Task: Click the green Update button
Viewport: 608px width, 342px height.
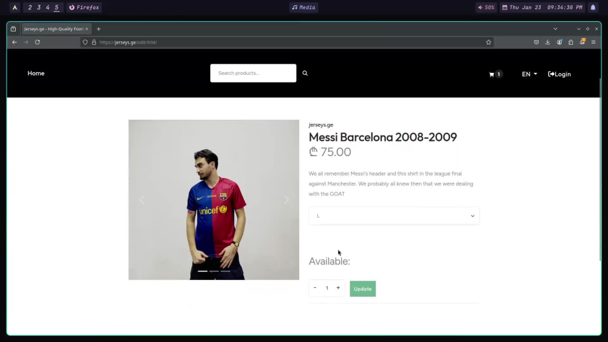Action: (x=362, y=289)
